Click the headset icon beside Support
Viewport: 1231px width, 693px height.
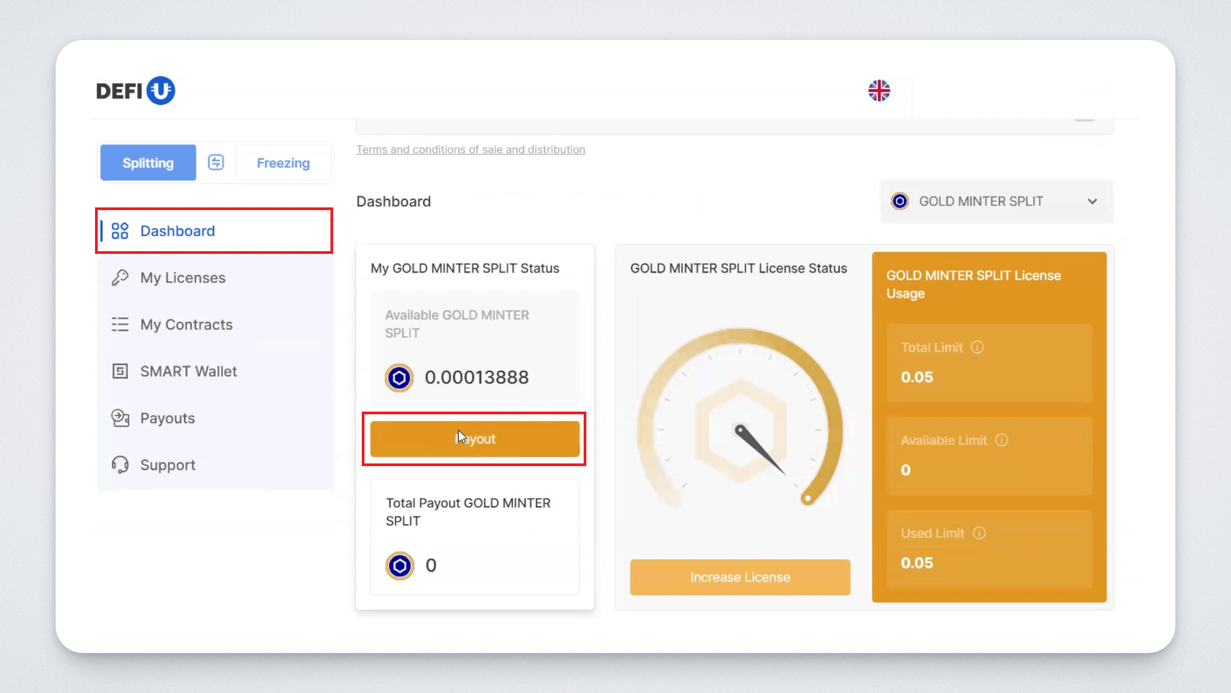tap(120, 465)
